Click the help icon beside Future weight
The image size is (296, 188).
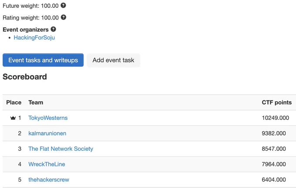tap(63, 6)
